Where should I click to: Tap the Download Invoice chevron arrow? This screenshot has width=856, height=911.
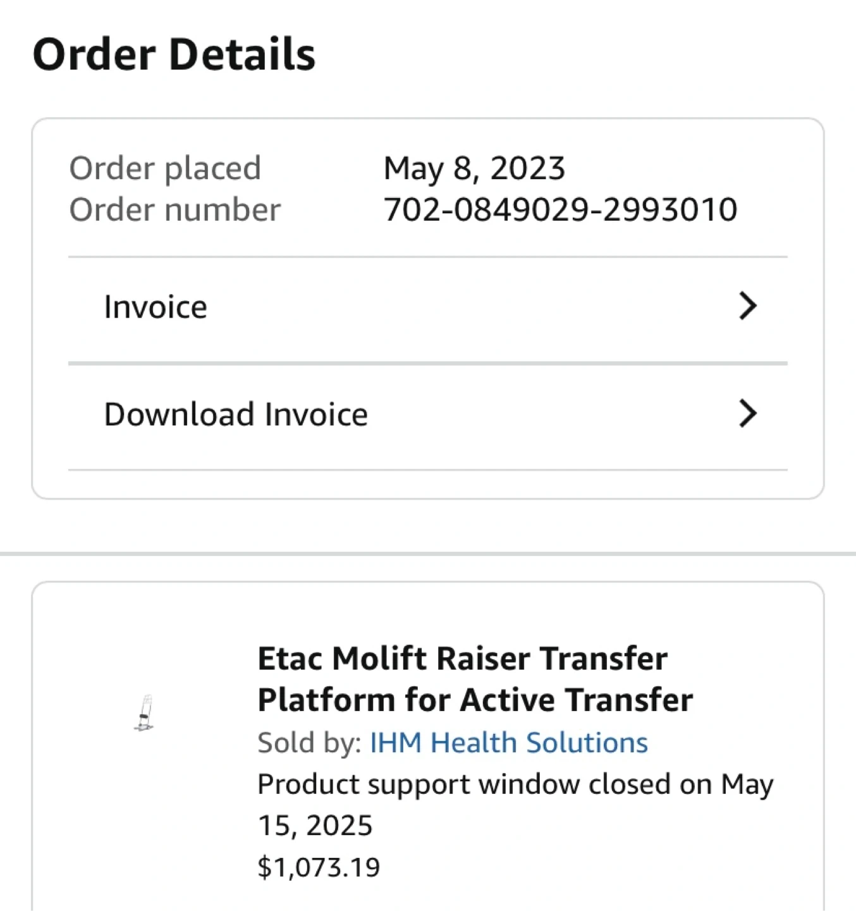(747, 414)
